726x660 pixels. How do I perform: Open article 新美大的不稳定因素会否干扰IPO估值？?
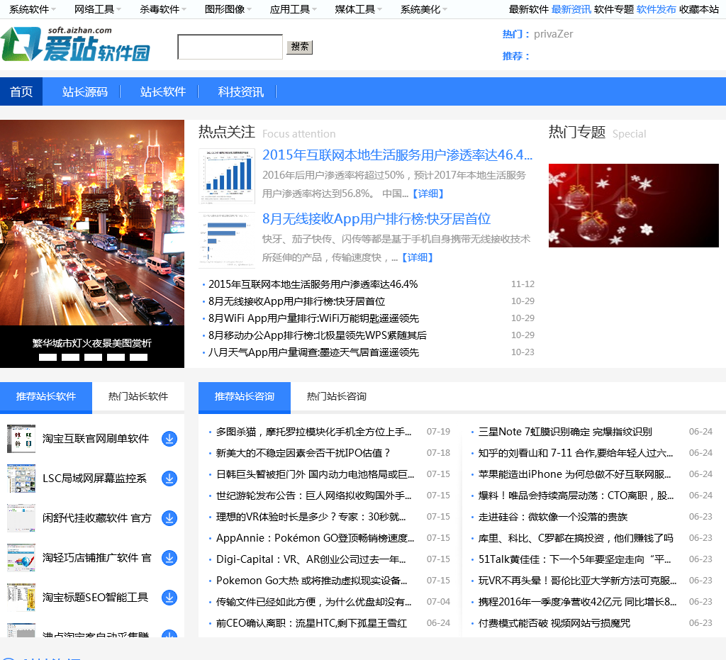tap(303, 453)
